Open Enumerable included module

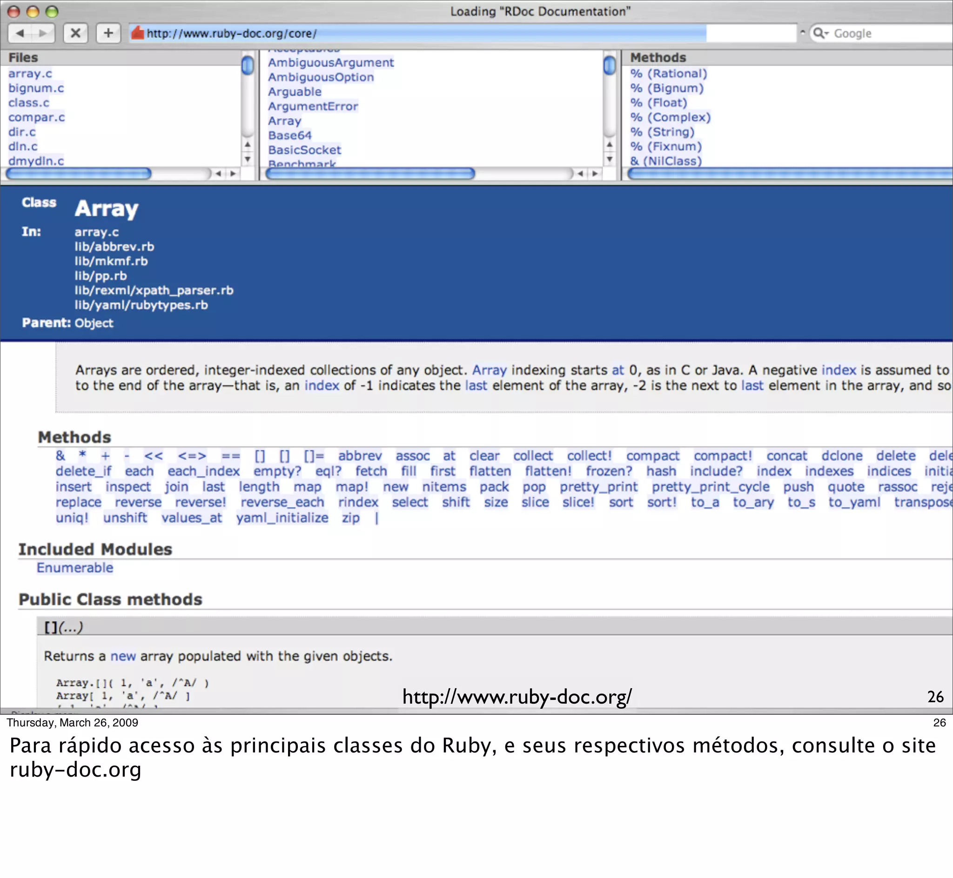pos(75,568)
